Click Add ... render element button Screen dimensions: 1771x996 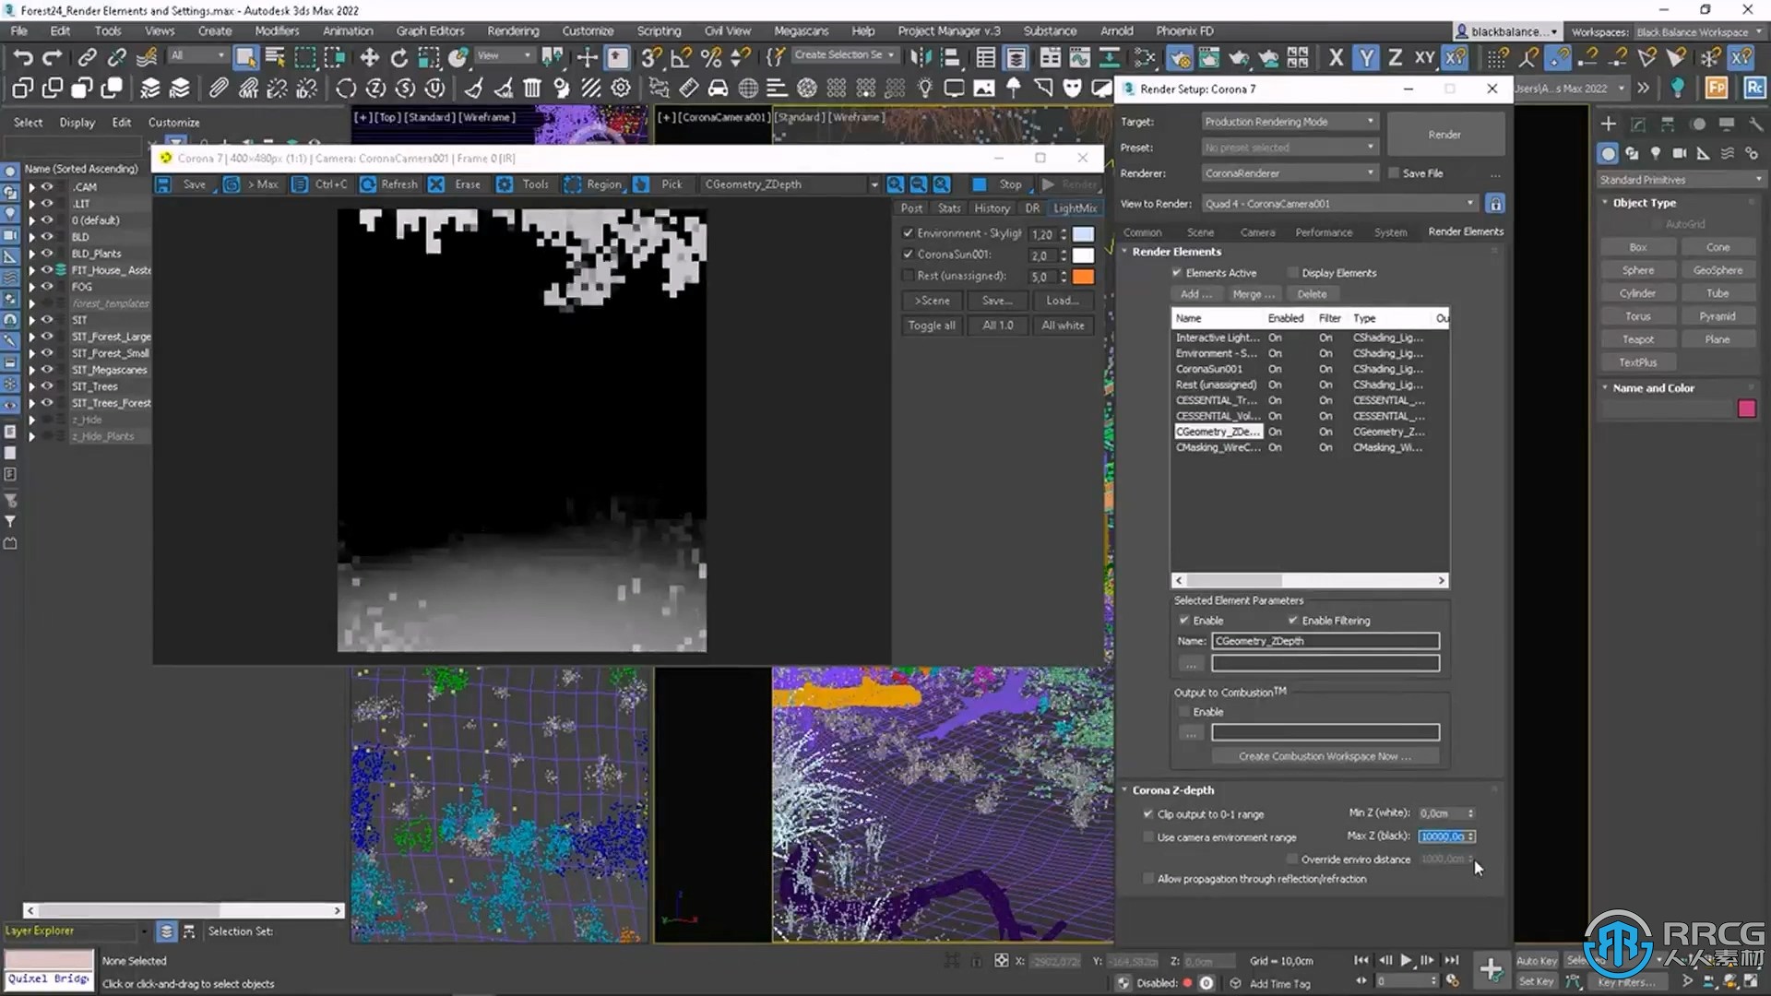(1195, 294)
